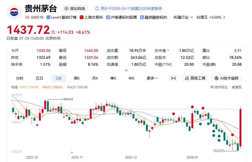Click the Moutai company logo icon
The image size is (252, 162).
point(14,12)
